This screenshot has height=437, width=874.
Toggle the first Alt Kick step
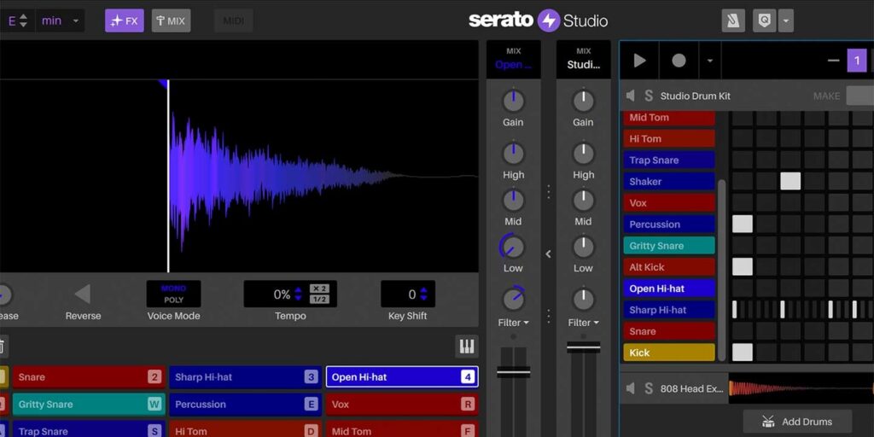pos(742,266)
